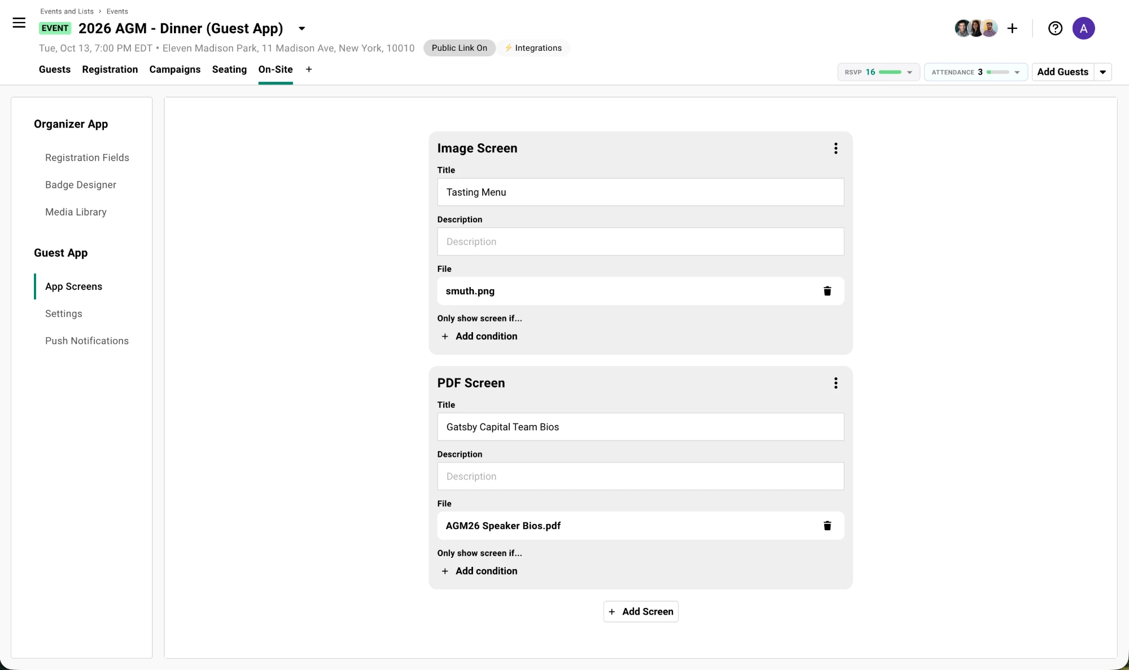Click the collaborator avatars group
The width and height of the screenshot is (1129, 670).
[x=975, y=28]
